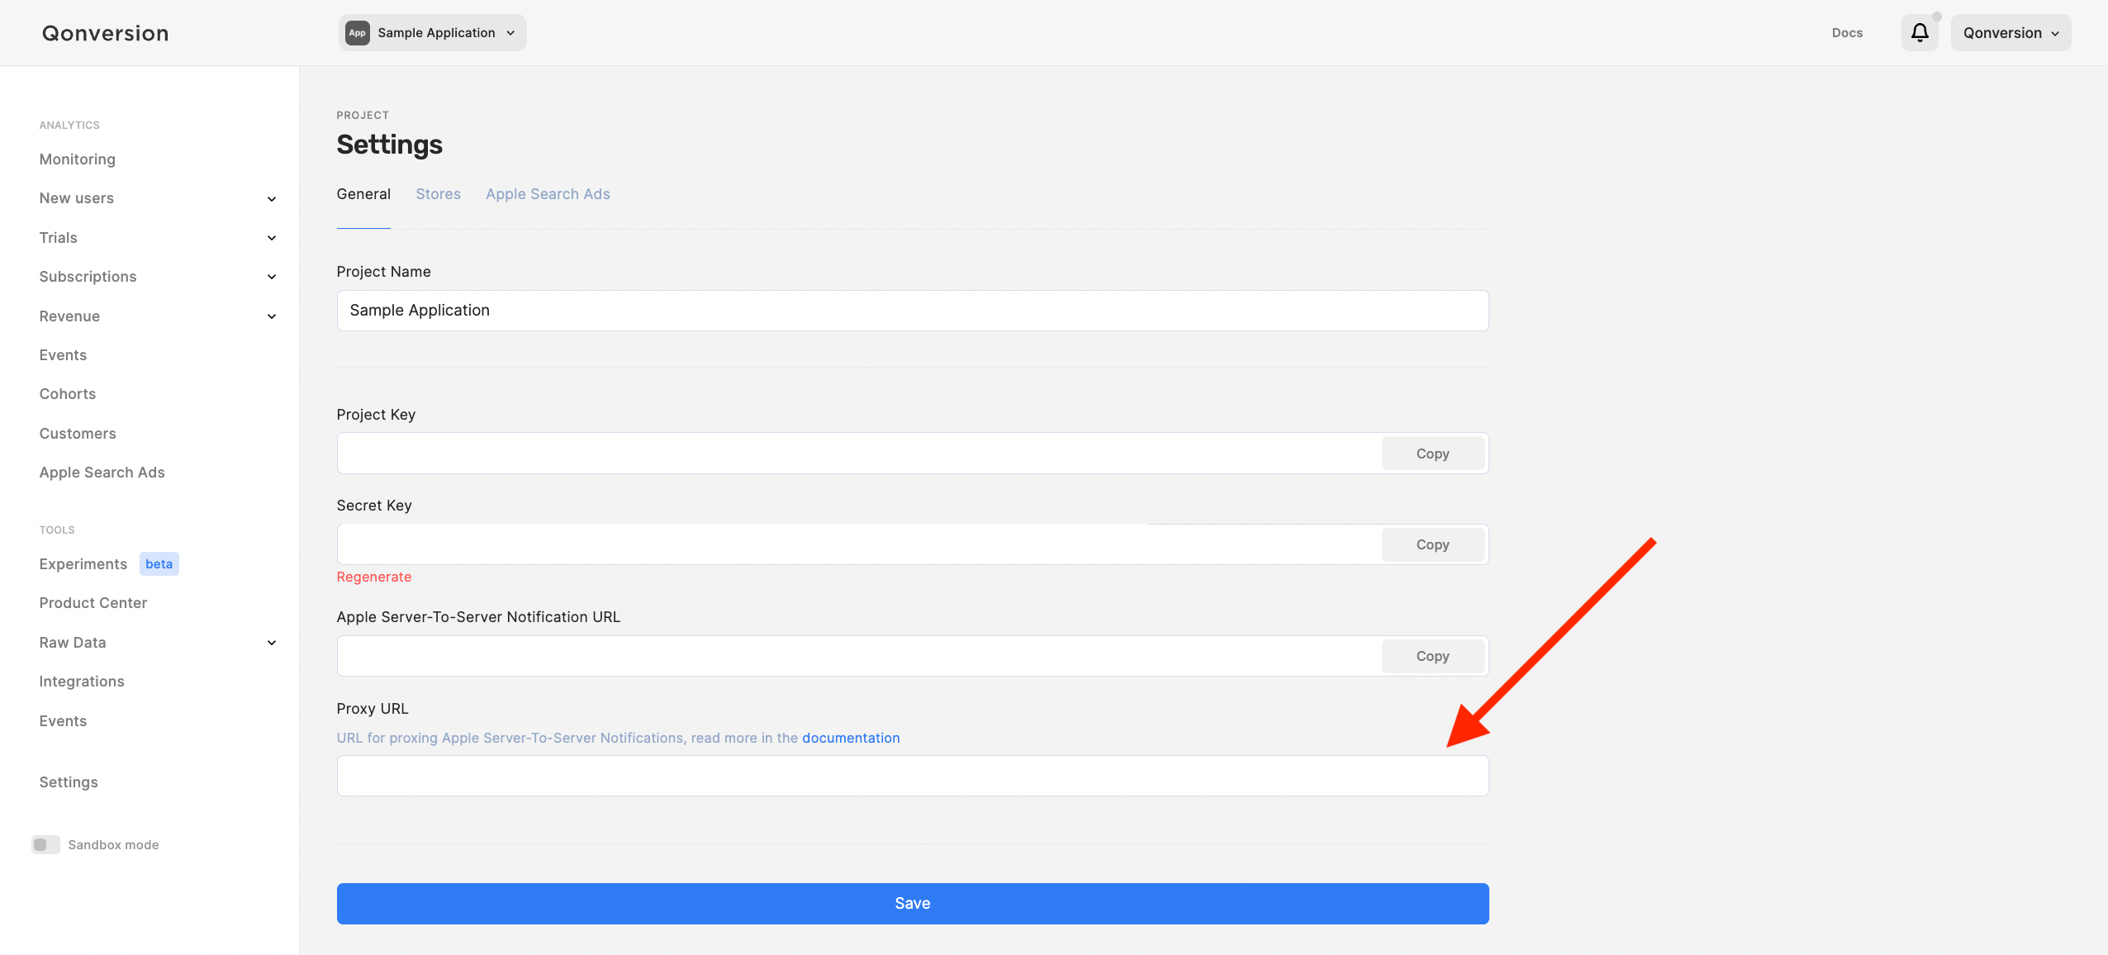Expand the Raw Data section chevron
This screenshot has height=955, width=2108.
tap(272, 643)
